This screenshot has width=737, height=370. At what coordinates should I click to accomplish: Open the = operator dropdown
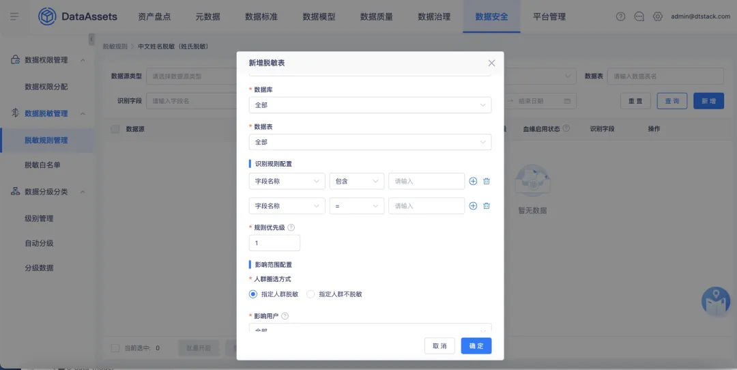click(x=357, y=206)
